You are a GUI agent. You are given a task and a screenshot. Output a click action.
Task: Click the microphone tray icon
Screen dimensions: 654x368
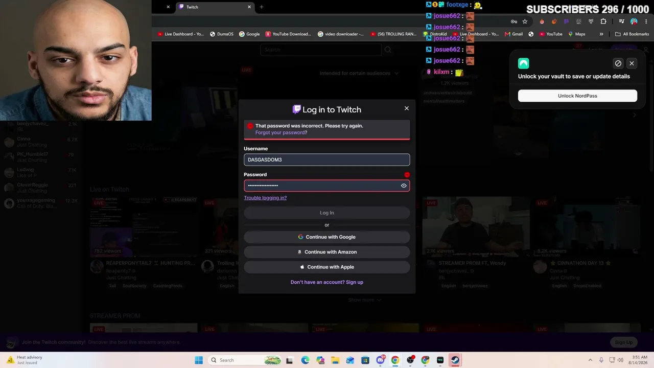[x=601, y=360]
